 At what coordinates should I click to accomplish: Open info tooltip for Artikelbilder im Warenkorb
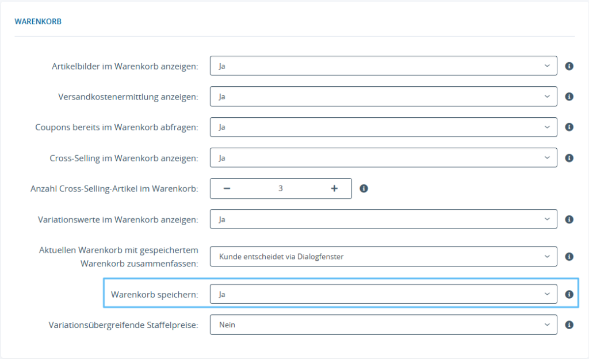coord(569,65)
